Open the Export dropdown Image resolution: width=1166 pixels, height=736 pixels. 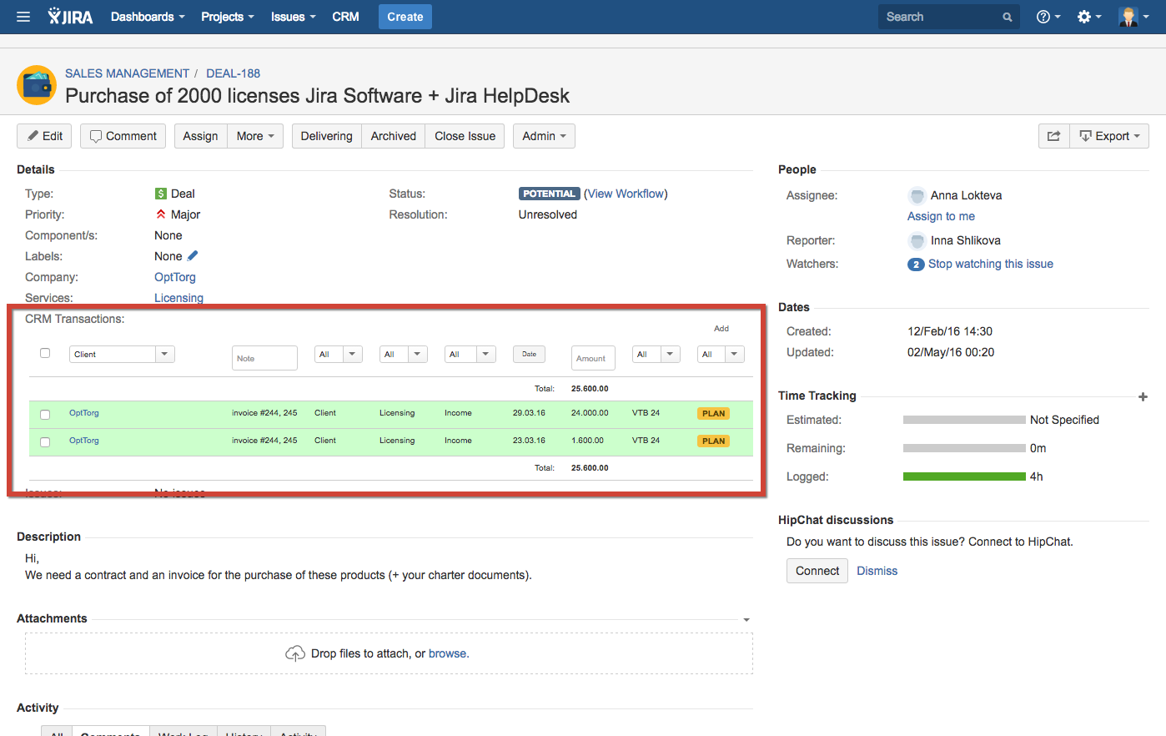(1108, 136)
